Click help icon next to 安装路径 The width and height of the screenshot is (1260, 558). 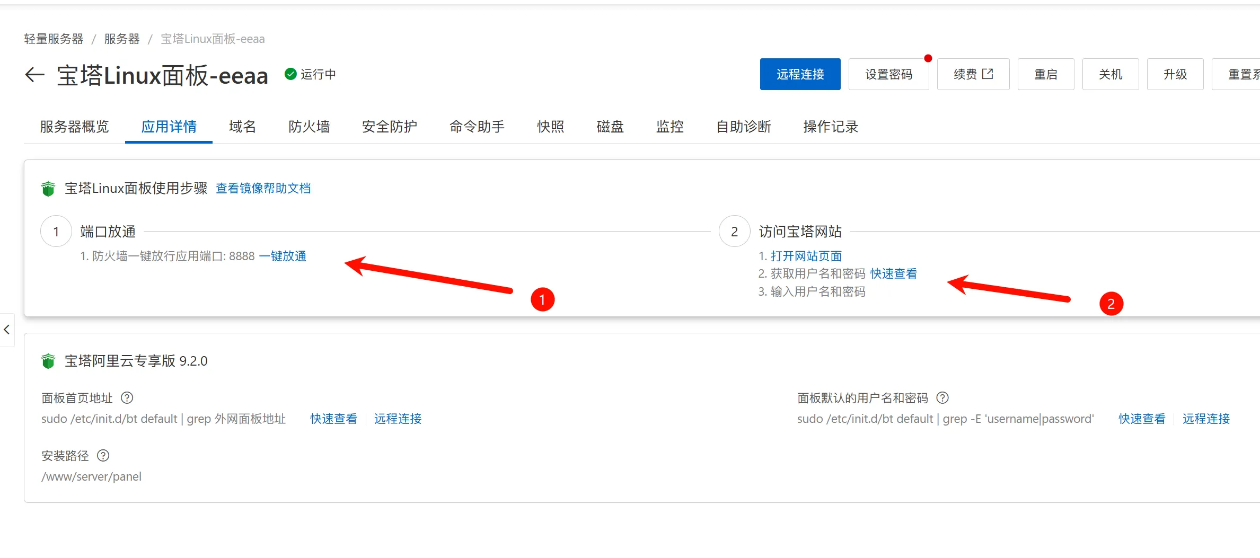pyautogui.click(x=103, y=455)
